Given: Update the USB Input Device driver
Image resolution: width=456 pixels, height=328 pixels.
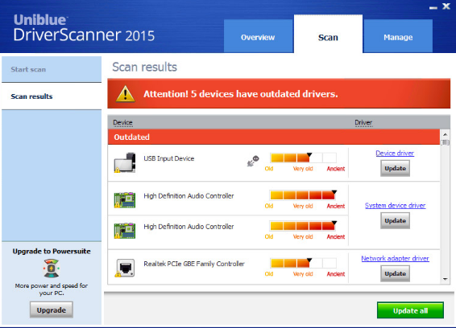Looking at the screenshot, I should 396,168.
